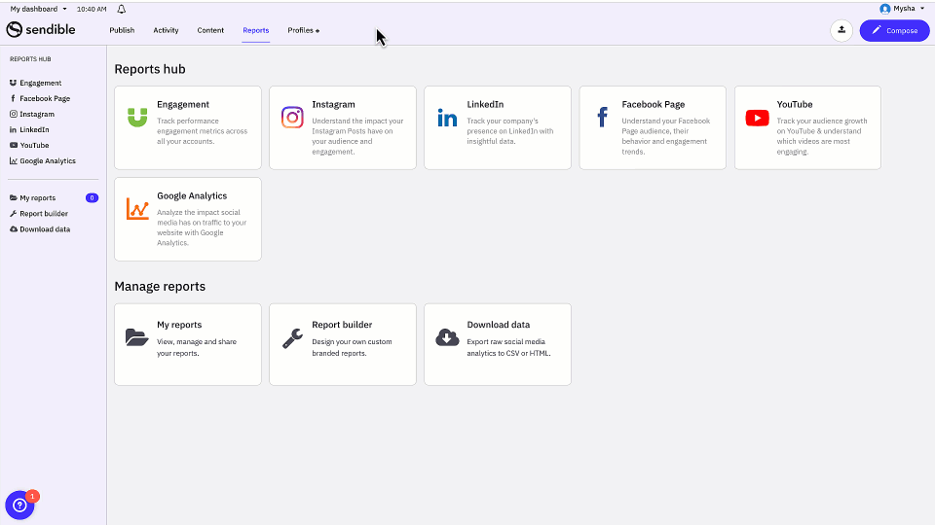Click the Instagram logo in card
The image size is (935, 525).
click(292, 118)
